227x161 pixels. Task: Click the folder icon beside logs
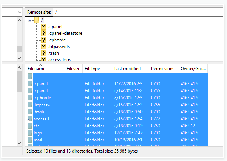30,133
